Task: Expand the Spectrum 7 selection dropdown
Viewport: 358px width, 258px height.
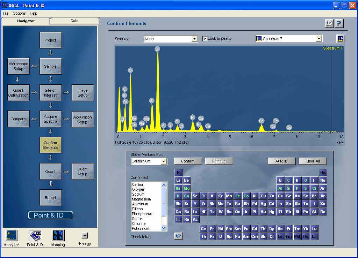Action: [318, 39]
